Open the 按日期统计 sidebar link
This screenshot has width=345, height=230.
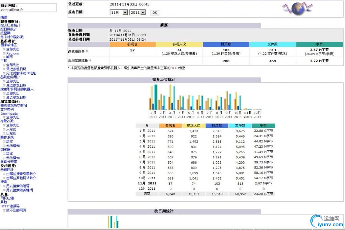8,29
